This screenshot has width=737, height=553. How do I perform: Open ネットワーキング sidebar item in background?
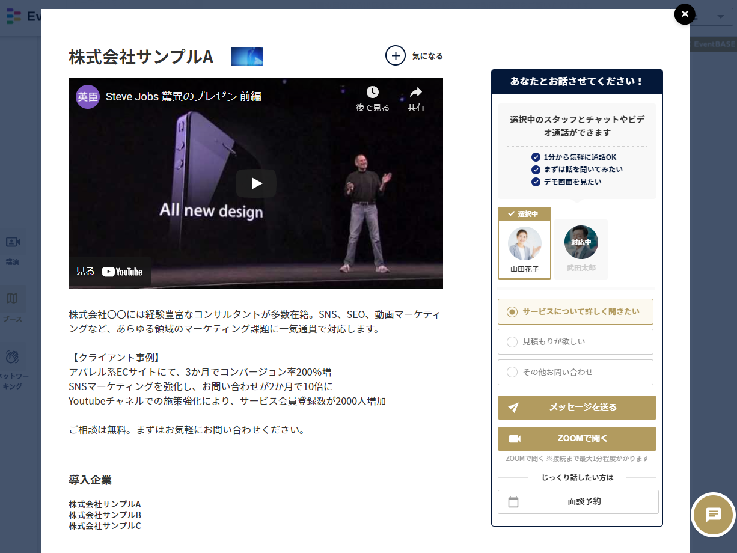[13, 368]
